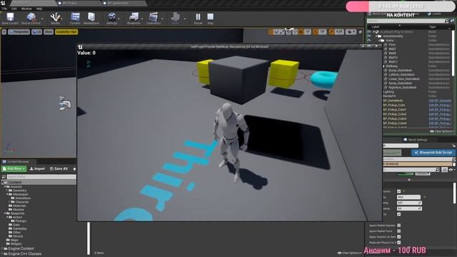Toggle visibility eye for Arena folder
The image size is (457, 257).
click(369, 40)
